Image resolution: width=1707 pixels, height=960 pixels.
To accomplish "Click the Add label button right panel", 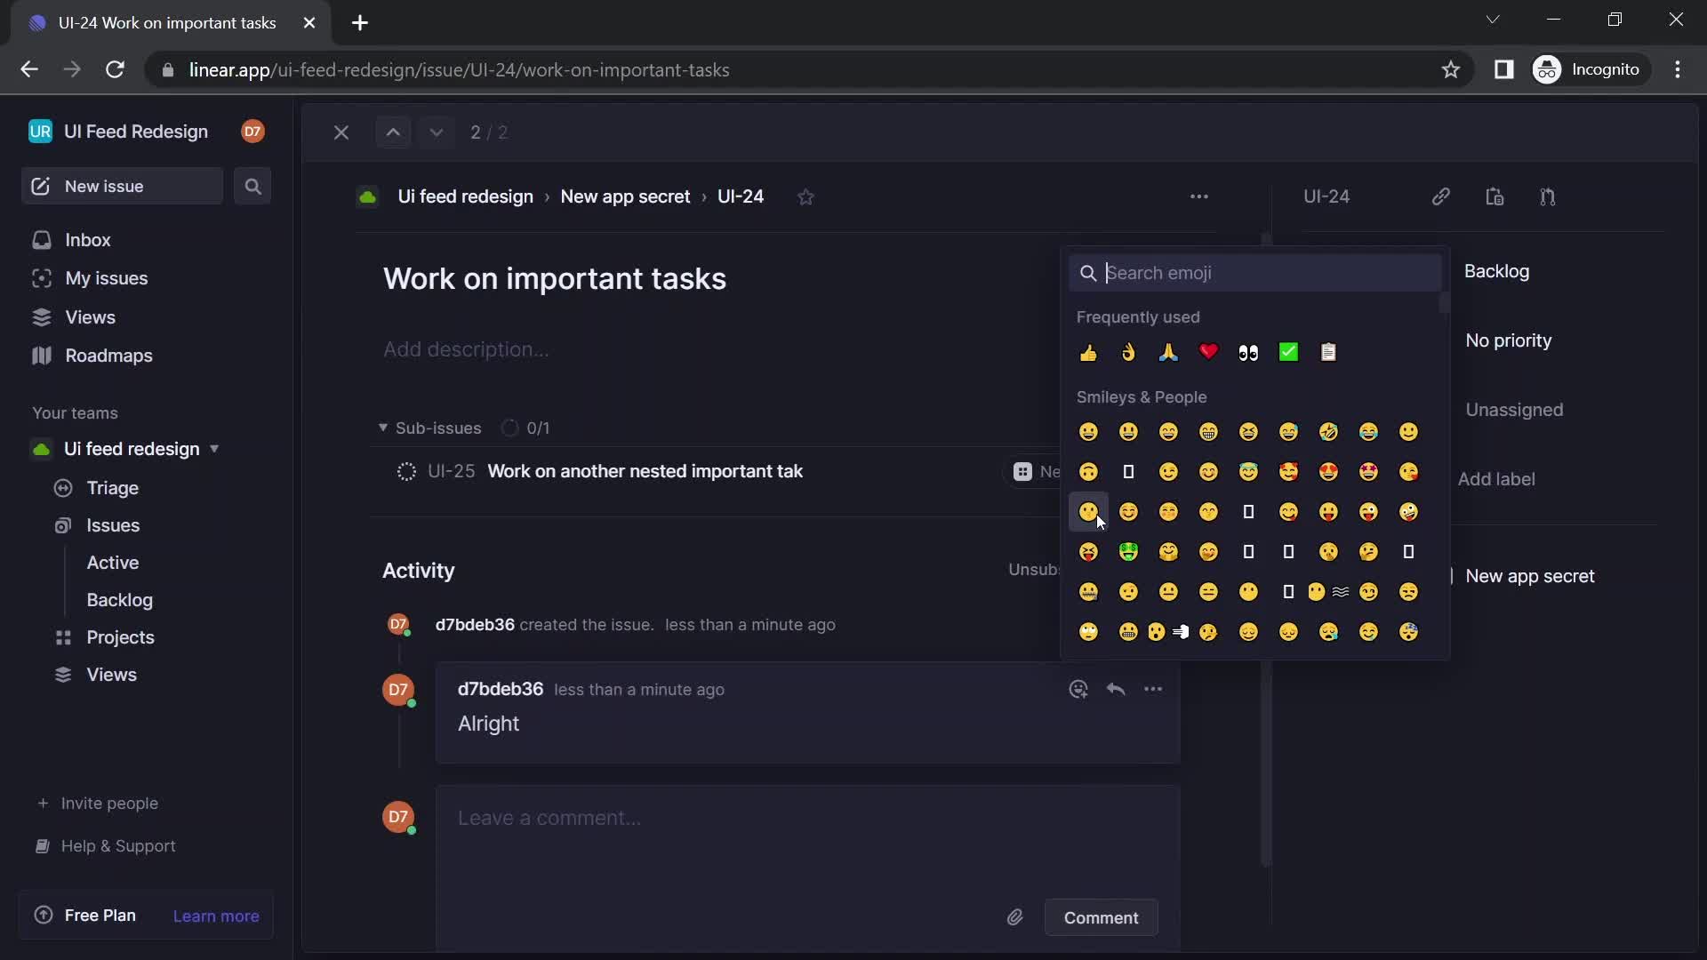I will tap(1497, 479).
